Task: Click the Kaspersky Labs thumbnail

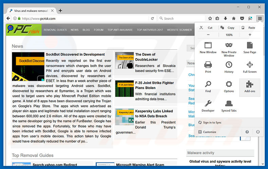Action: coord(125,117)
